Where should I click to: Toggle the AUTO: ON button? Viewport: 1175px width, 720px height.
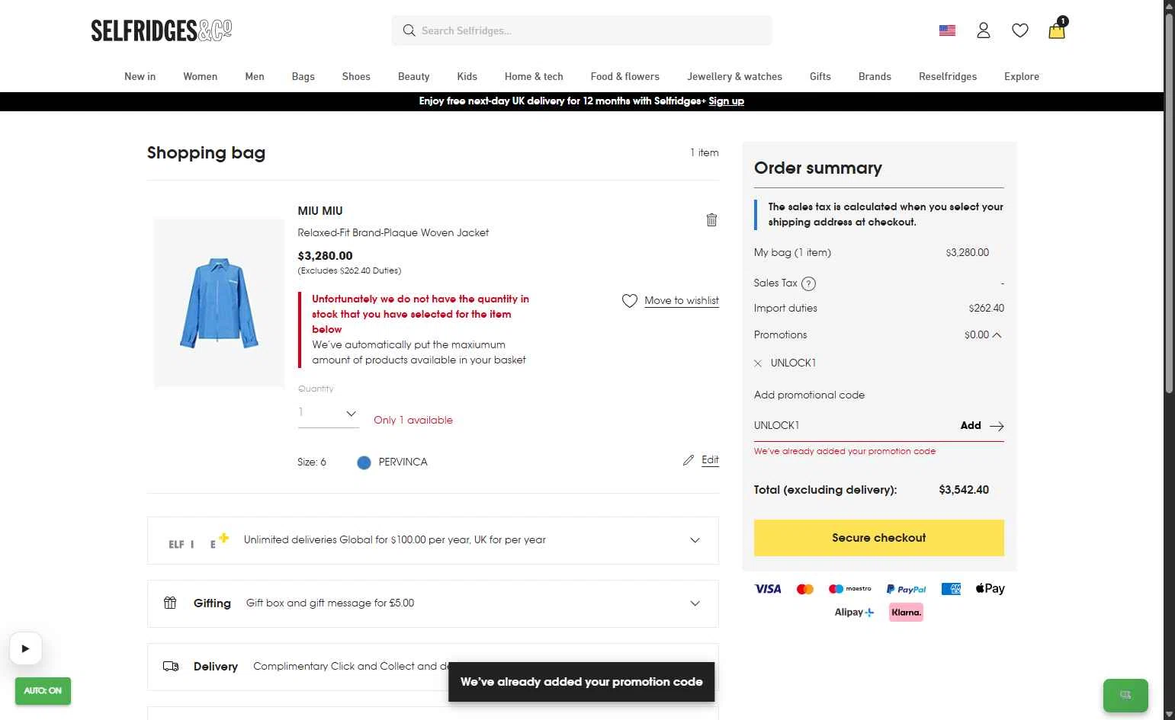(43, 691)
